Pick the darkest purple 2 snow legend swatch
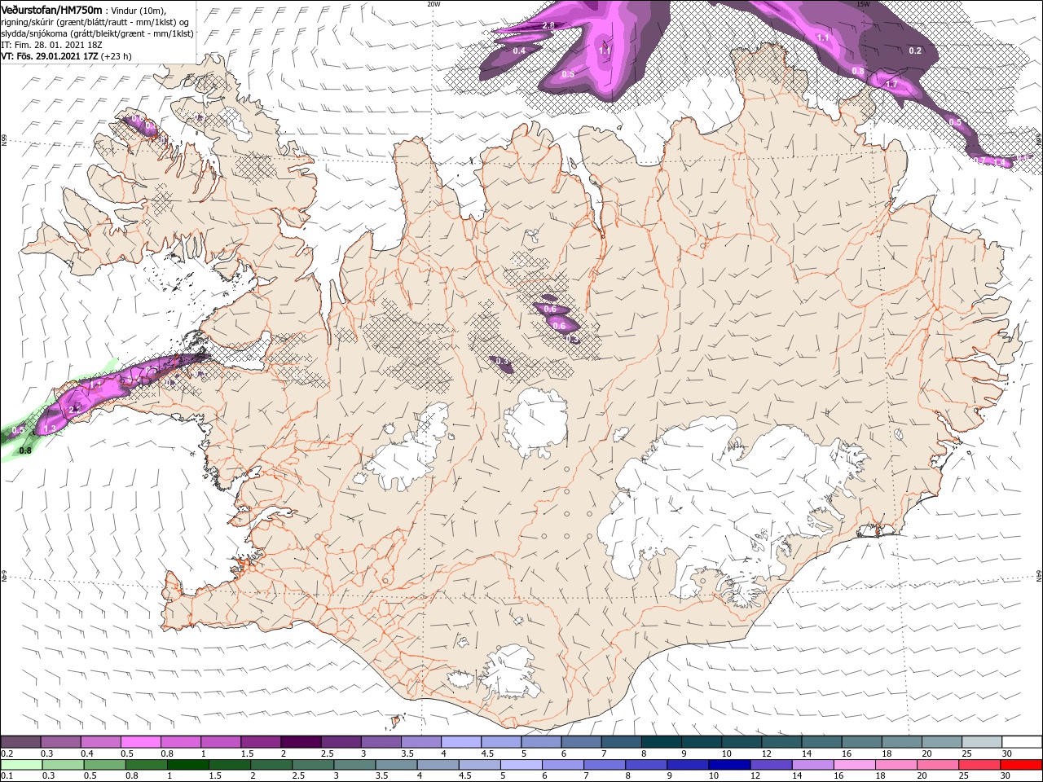Viewport: 1043px width, 782px height. tap(300, 742)
